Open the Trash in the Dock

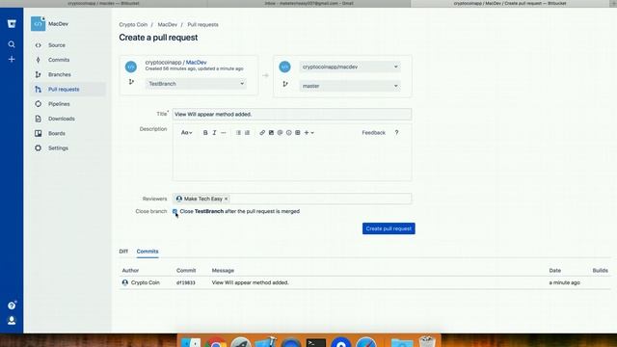click(427, 341)
